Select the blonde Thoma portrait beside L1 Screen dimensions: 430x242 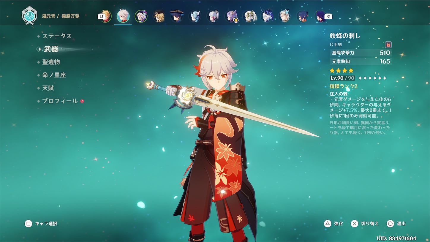pyautogui.click(x=106, y=16)
